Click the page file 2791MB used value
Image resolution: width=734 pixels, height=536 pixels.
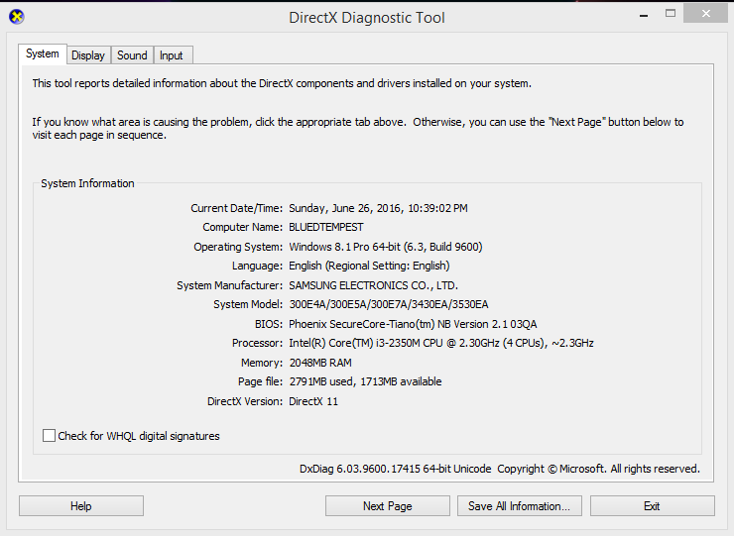pos(365,381)
